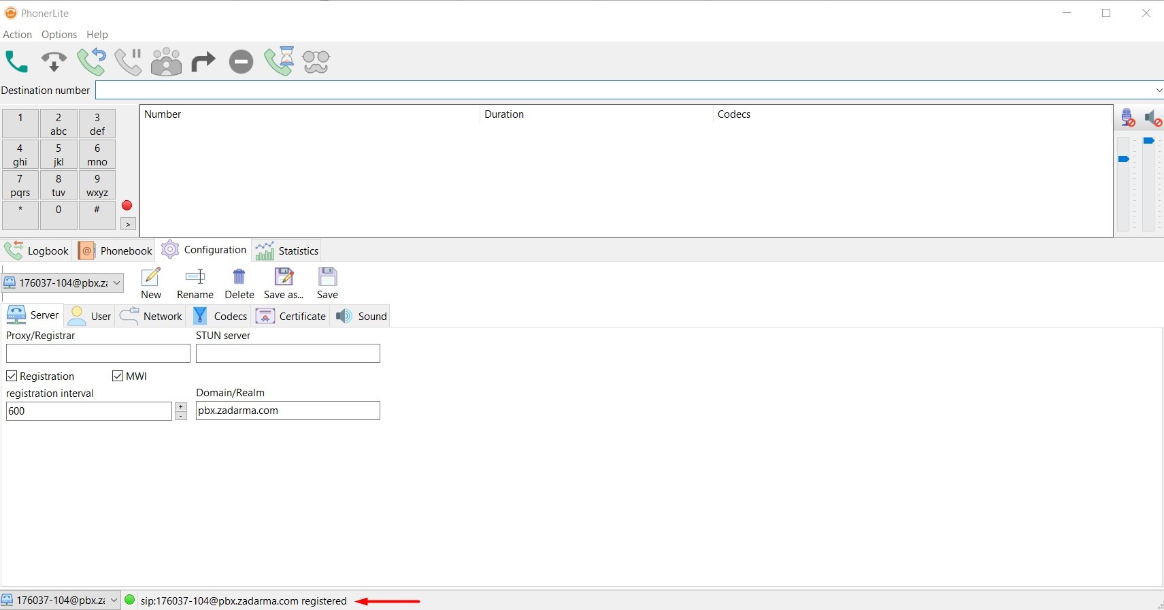Image resolution: width=1164 pixels, height=610 pixels.
Task: Switch to the Codecs tab
Action: pyautogui.click(x=220, y=316)
